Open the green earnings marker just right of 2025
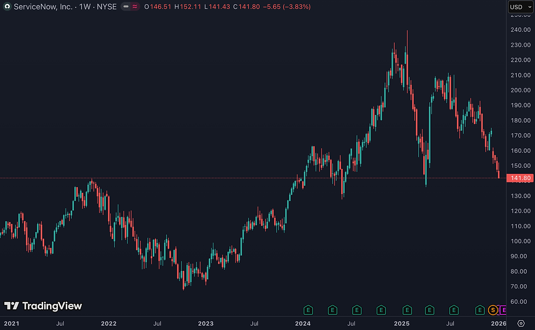This screenshot has width=535, height=330. tap(407, 310)
